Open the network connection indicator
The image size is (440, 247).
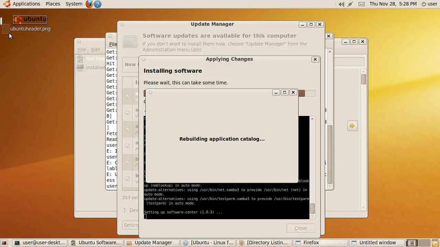pos(350,4)
